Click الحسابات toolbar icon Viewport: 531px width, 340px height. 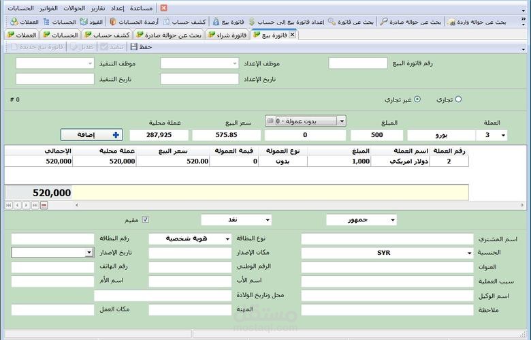(46, 22)
